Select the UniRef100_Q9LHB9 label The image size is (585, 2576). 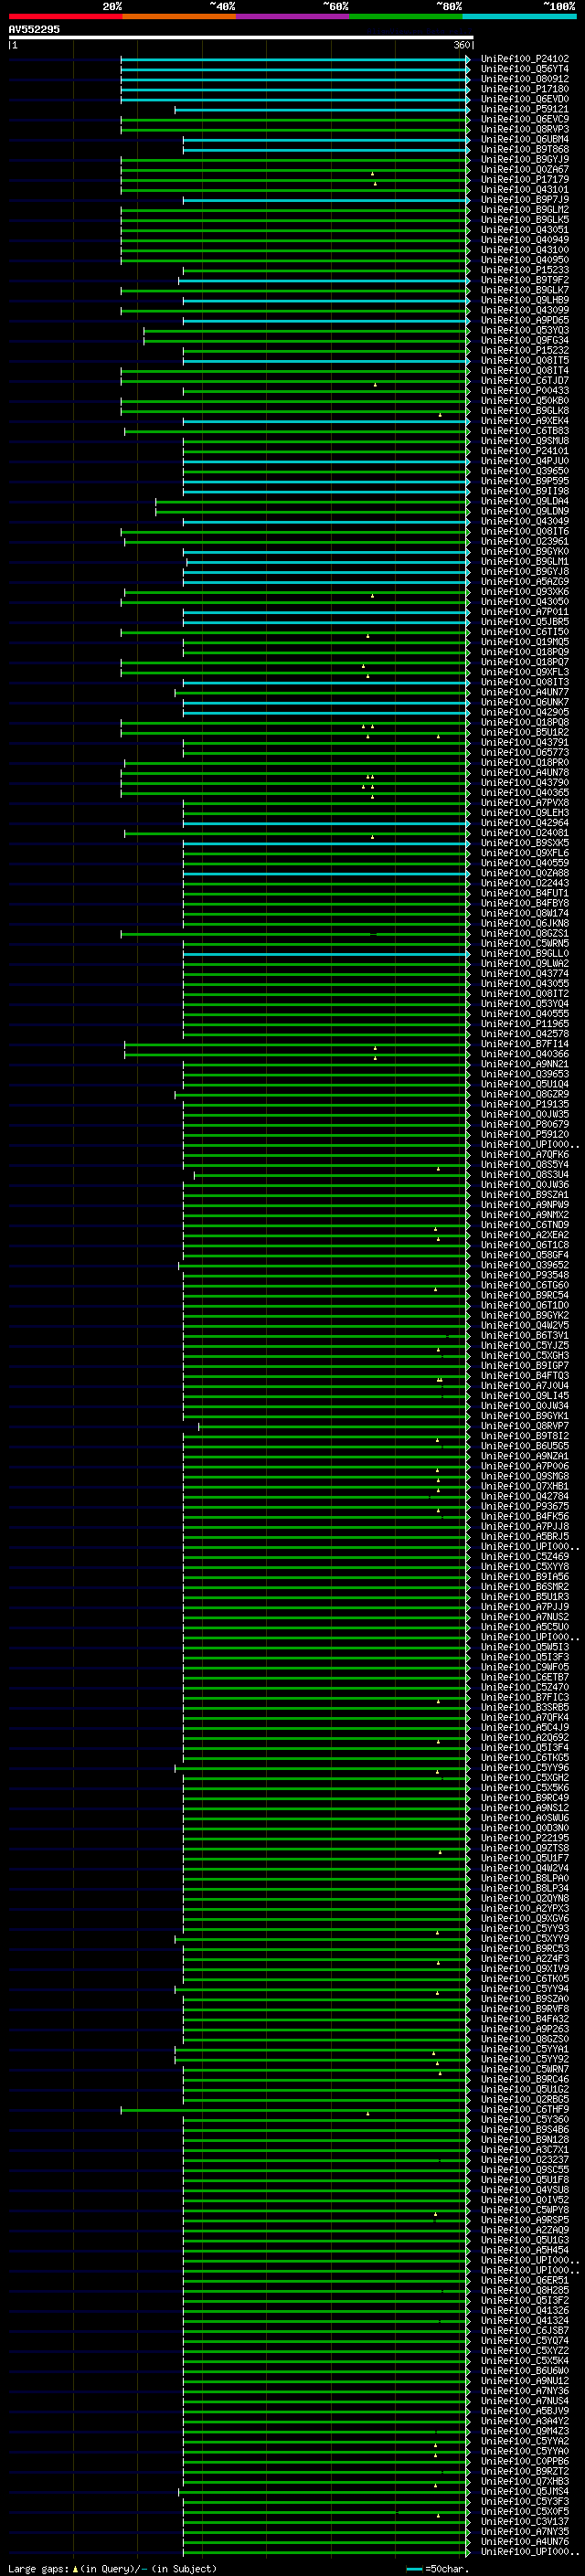(x=524, y=300)
